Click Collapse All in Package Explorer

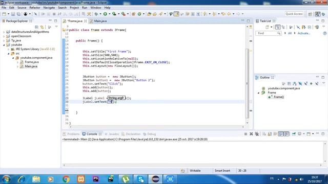tap(36, 27)
